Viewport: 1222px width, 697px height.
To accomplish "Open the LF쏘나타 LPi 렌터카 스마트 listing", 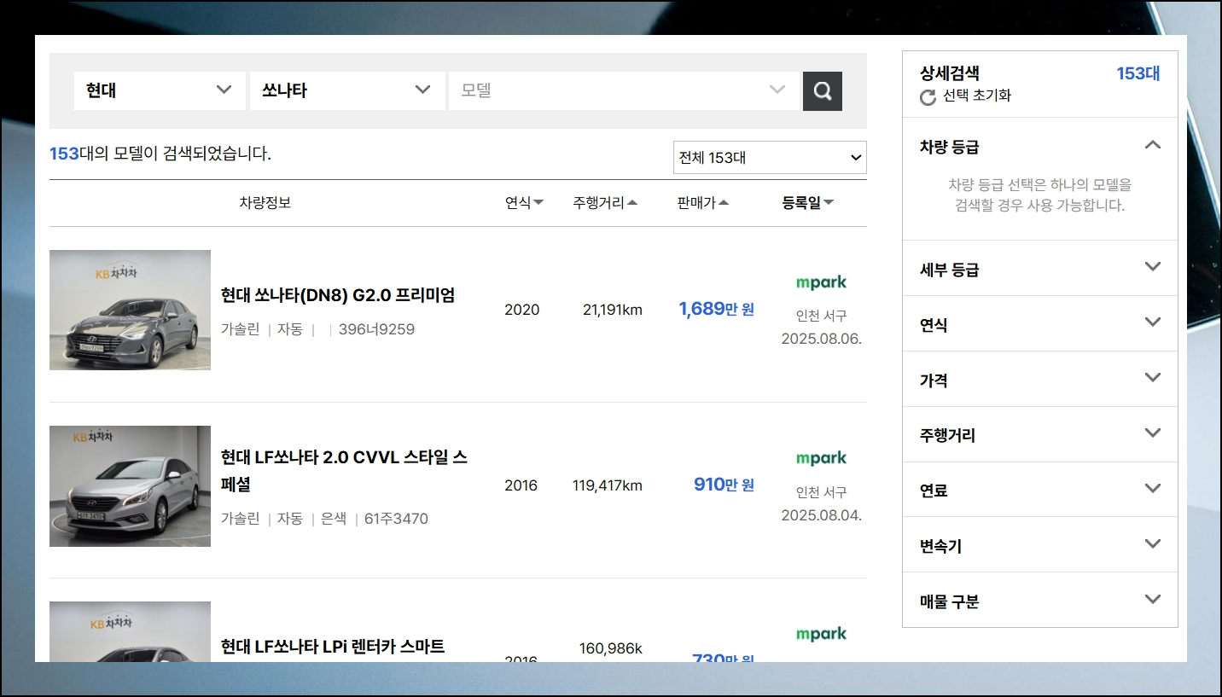I will (x=333, y=647).
